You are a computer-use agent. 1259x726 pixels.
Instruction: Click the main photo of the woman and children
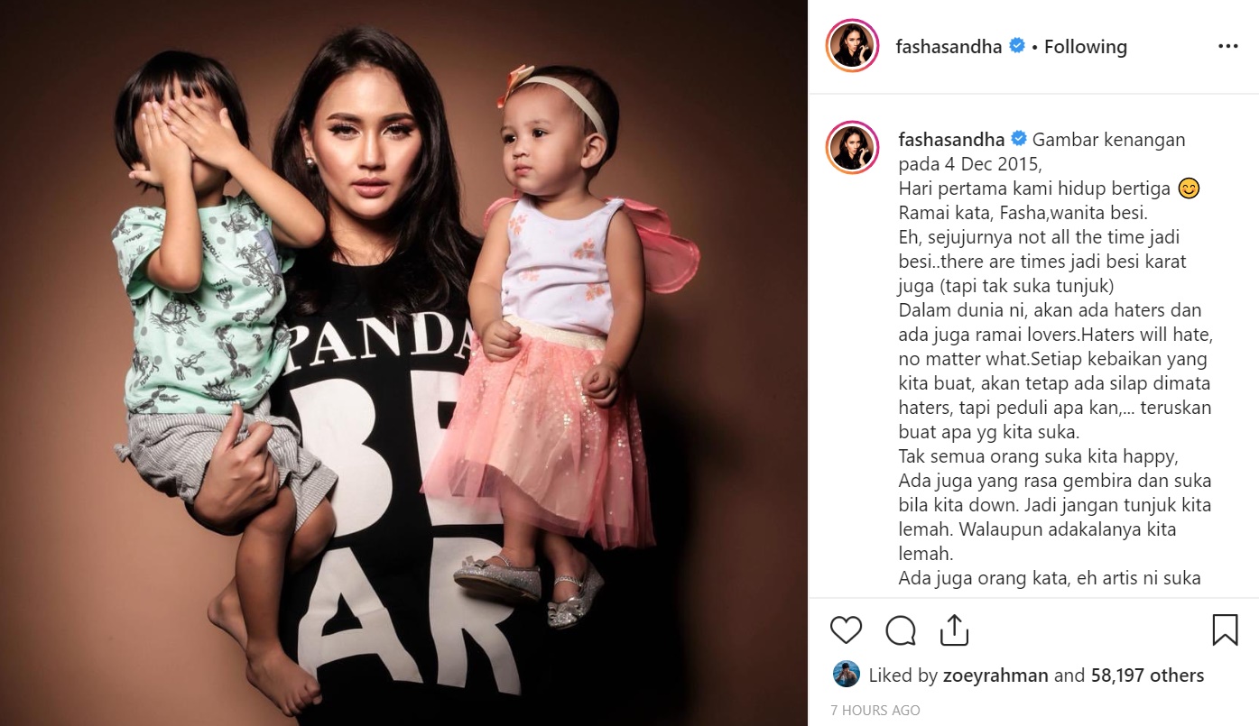pyautogui.click(x=404, y=363)
